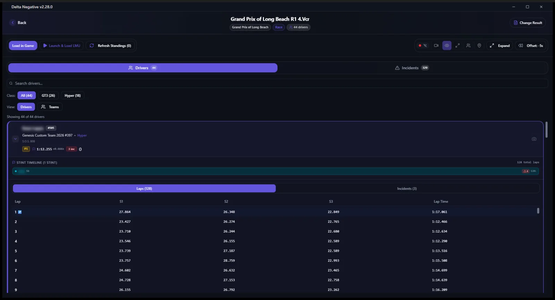Screen dimensions: 555x300
Task: Select the S1 stint timeline bar
Action: pyautogui.click(x=275, y=171)
